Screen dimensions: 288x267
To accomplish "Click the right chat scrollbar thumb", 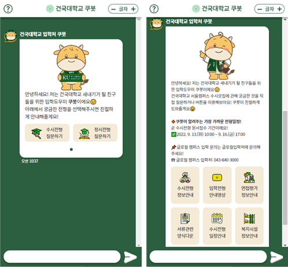I will coord(285,168).
